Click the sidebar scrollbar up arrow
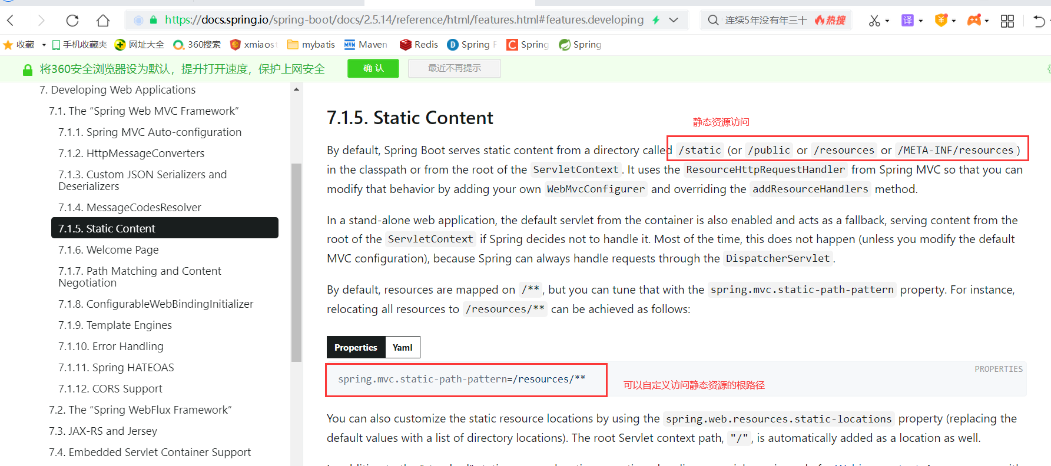Screen dimensions: 1051x466 coord(296,89)
